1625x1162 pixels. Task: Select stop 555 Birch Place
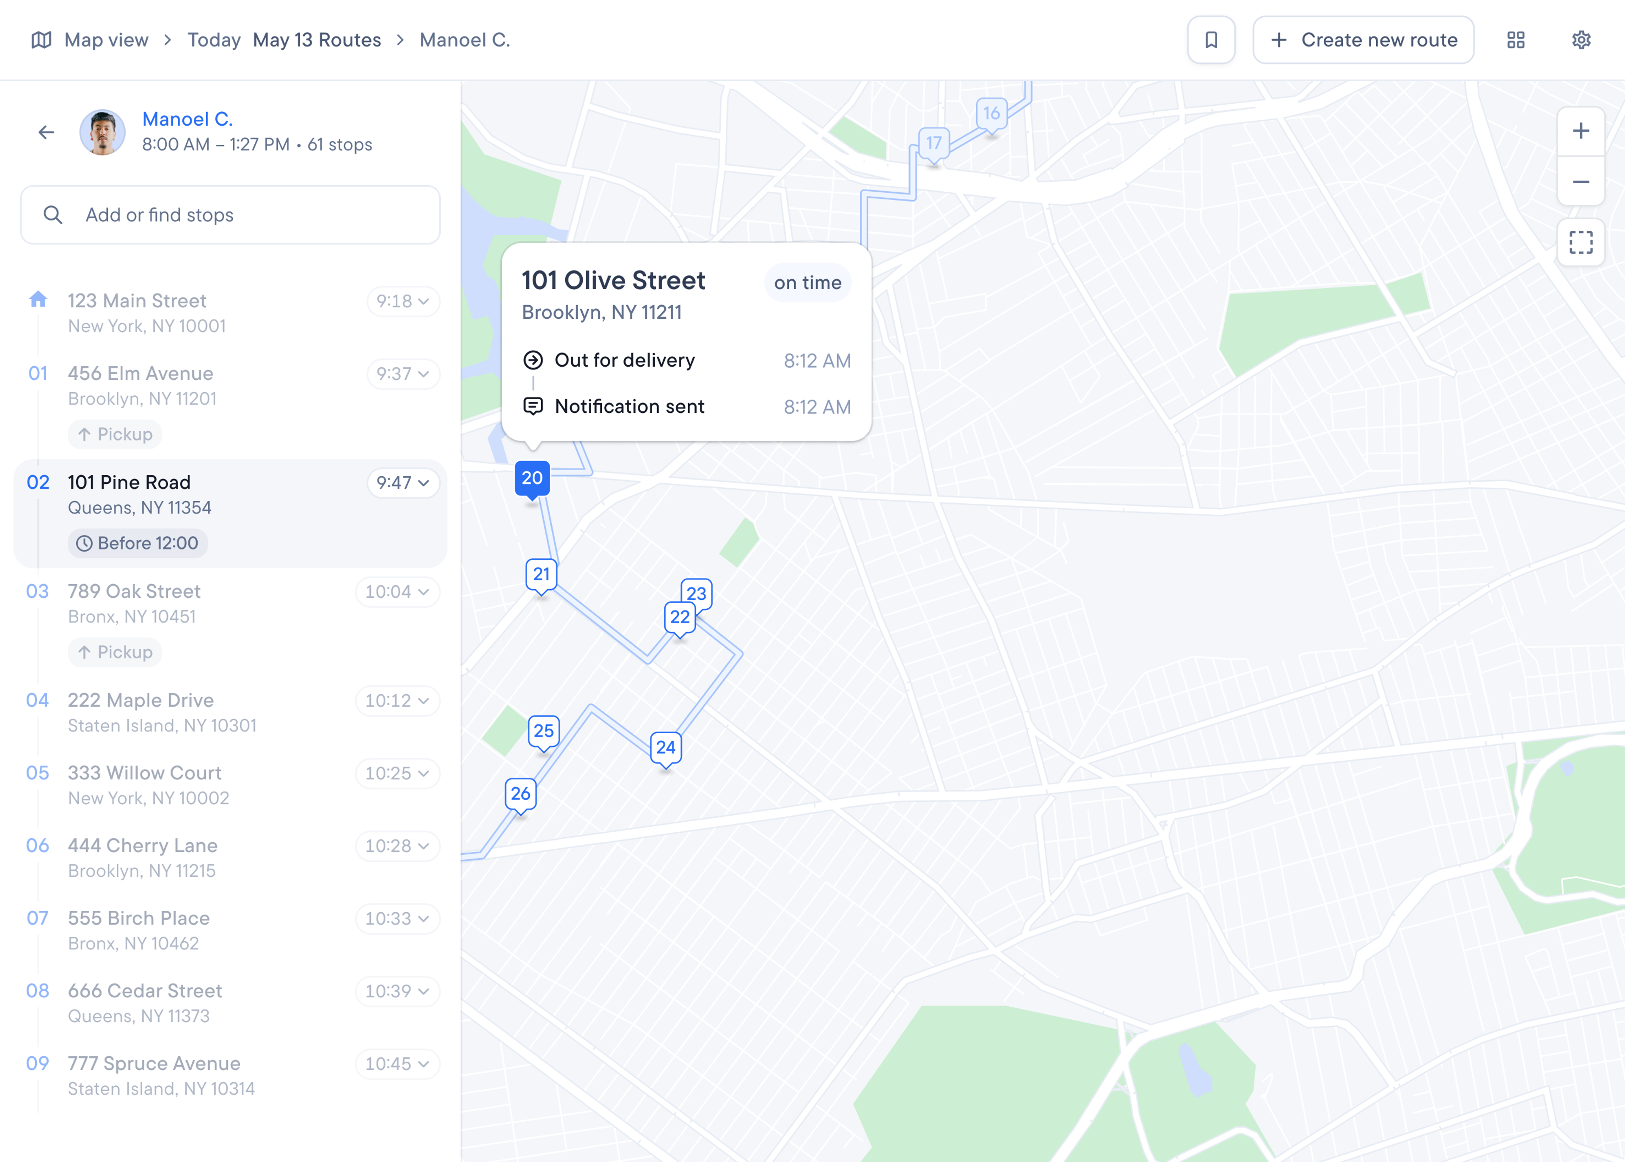[x=230, y=931]
